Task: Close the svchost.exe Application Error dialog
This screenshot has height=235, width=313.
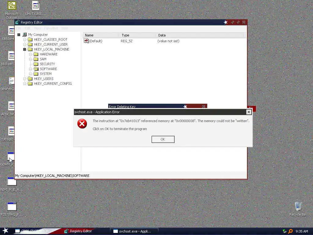Action: click(x=249, y=112)
